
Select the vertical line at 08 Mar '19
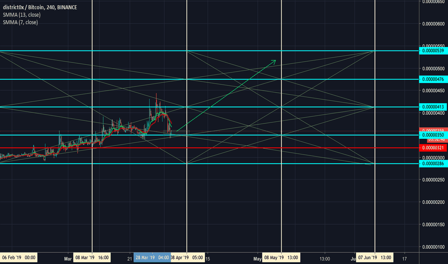coord(92,126)
